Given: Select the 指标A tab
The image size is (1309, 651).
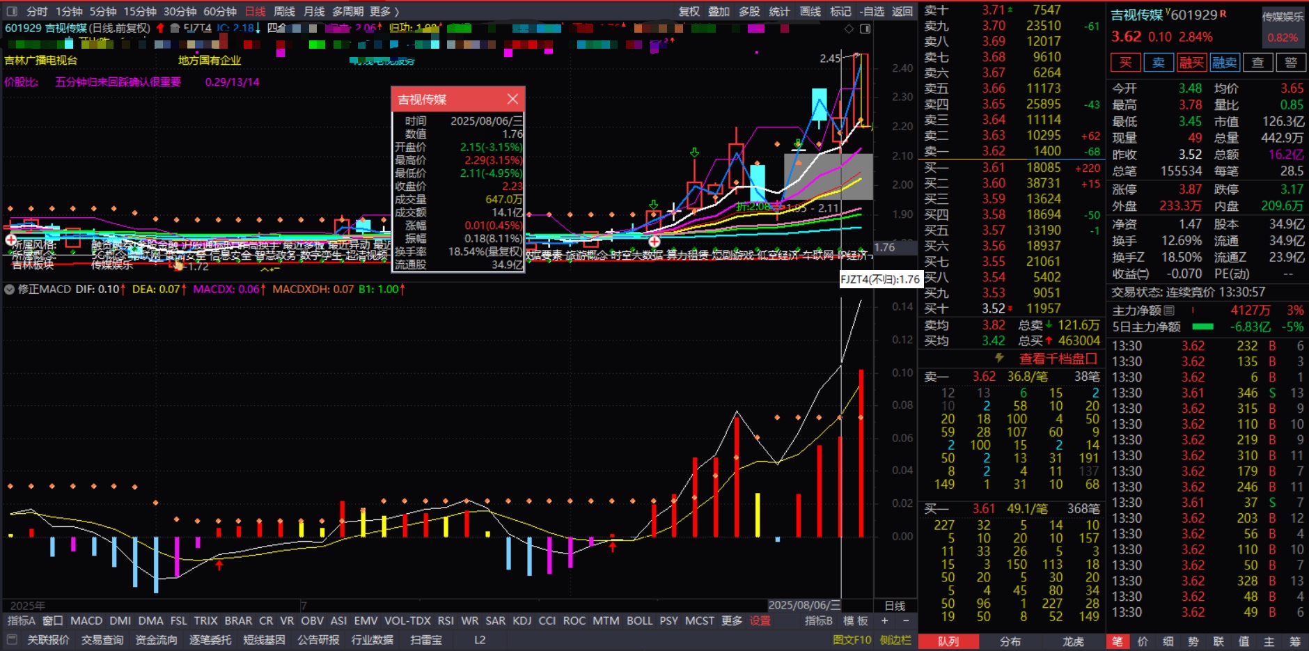Looking at the screenshot, I should (21, 620).
